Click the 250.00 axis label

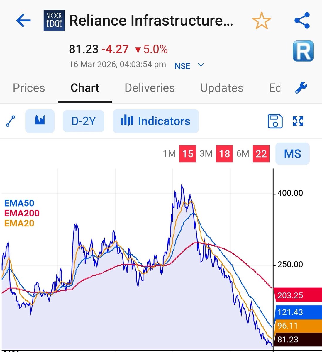[290, 265]
